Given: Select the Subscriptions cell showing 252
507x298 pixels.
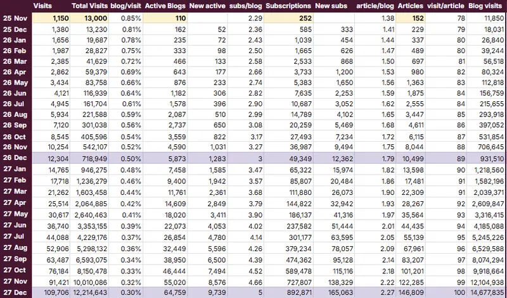Looking at the screenshot, I should pos(288,18).
